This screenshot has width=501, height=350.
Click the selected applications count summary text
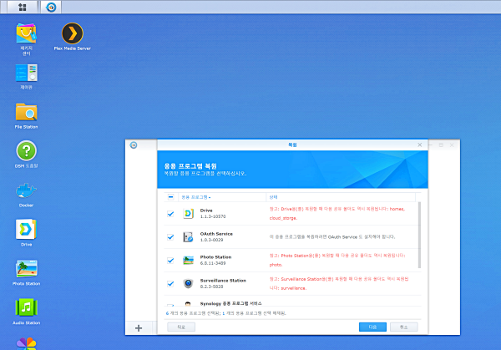(x=226, y=313)
